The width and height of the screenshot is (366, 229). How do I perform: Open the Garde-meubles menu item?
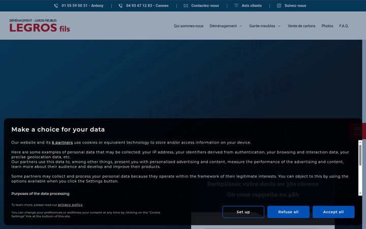(x=262, y=26)
